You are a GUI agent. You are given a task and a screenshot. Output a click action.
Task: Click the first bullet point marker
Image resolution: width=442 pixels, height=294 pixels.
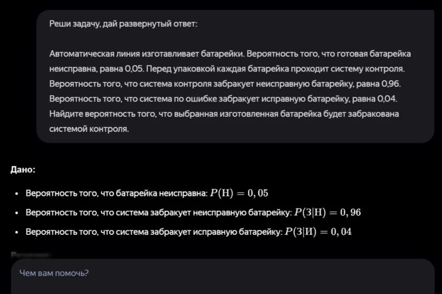17,194
